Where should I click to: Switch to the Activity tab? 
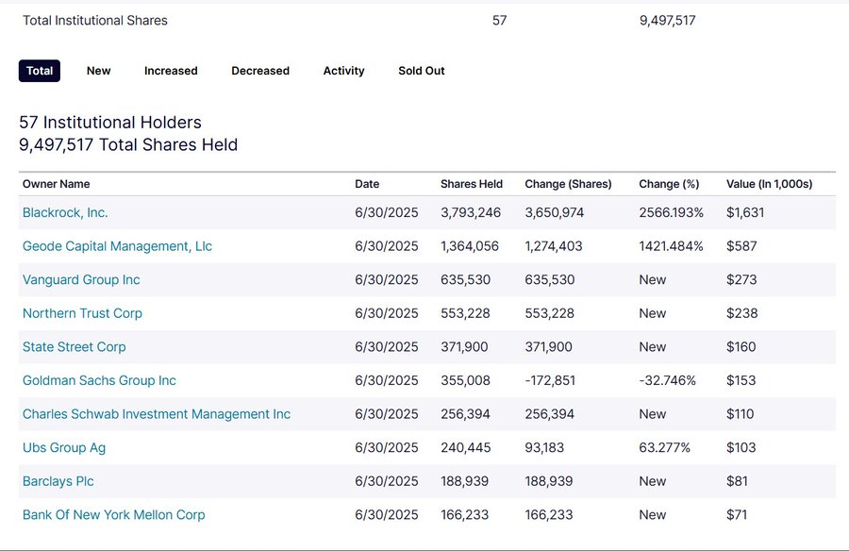pyautogui.click(x=343, y=71)
